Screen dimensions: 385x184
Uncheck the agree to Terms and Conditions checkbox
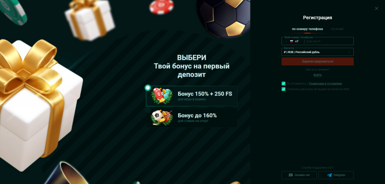pos(283,83)
